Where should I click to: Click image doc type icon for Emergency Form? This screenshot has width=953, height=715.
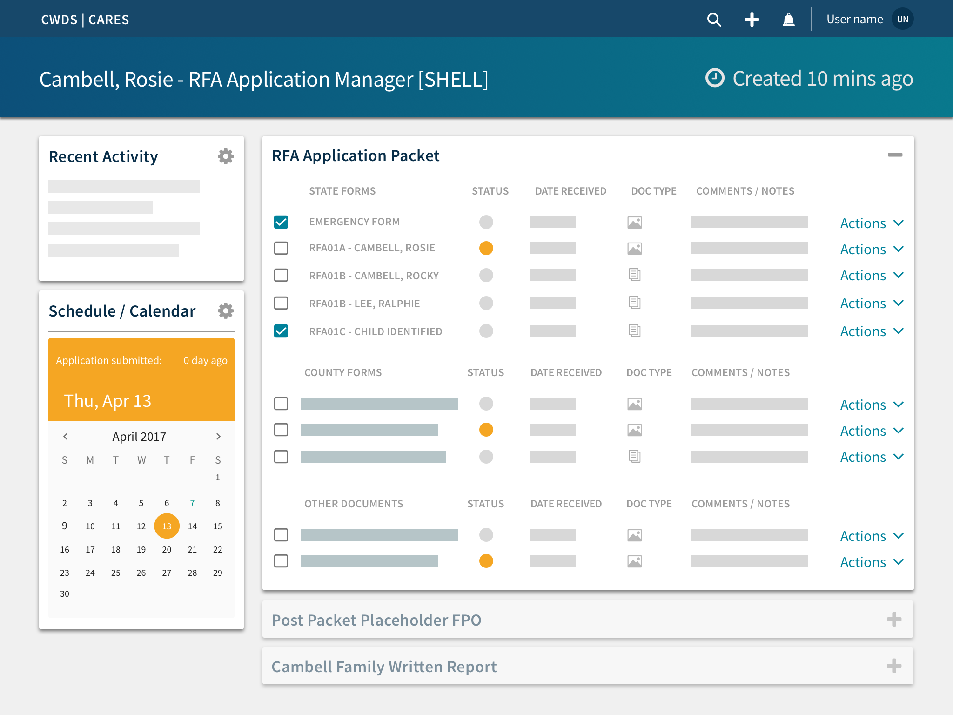(x=634, y=223)
